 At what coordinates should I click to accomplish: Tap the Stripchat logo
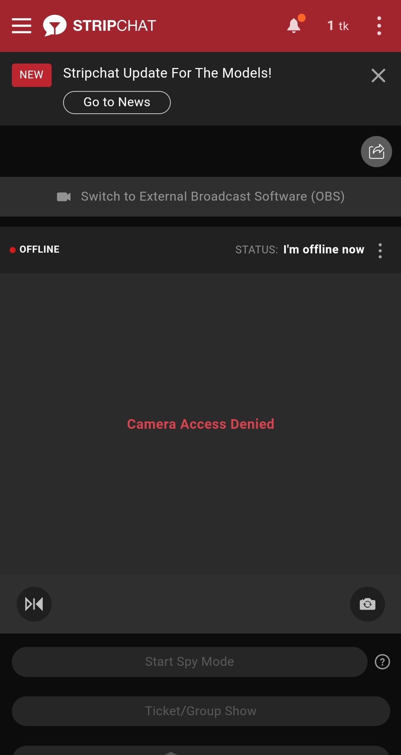[x=100, y=26]
